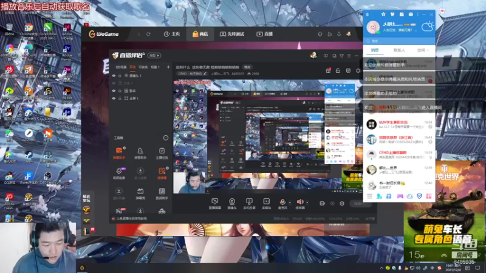This screenshot has width=486, height=273.
Task: Open WeGame 先锋测试 tab
Action: (x=232, y=34)
